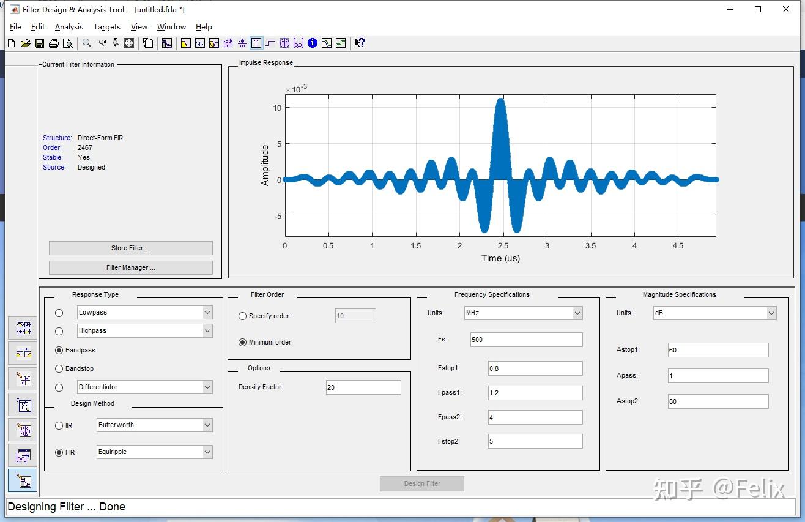Enable the Specify order option
The width and height of the screenshot is (805, 522).
click(243, 316)
